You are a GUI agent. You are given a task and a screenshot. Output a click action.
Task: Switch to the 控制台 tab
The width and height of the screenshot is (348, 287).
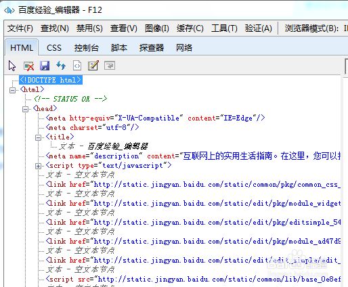coord(87,48)
